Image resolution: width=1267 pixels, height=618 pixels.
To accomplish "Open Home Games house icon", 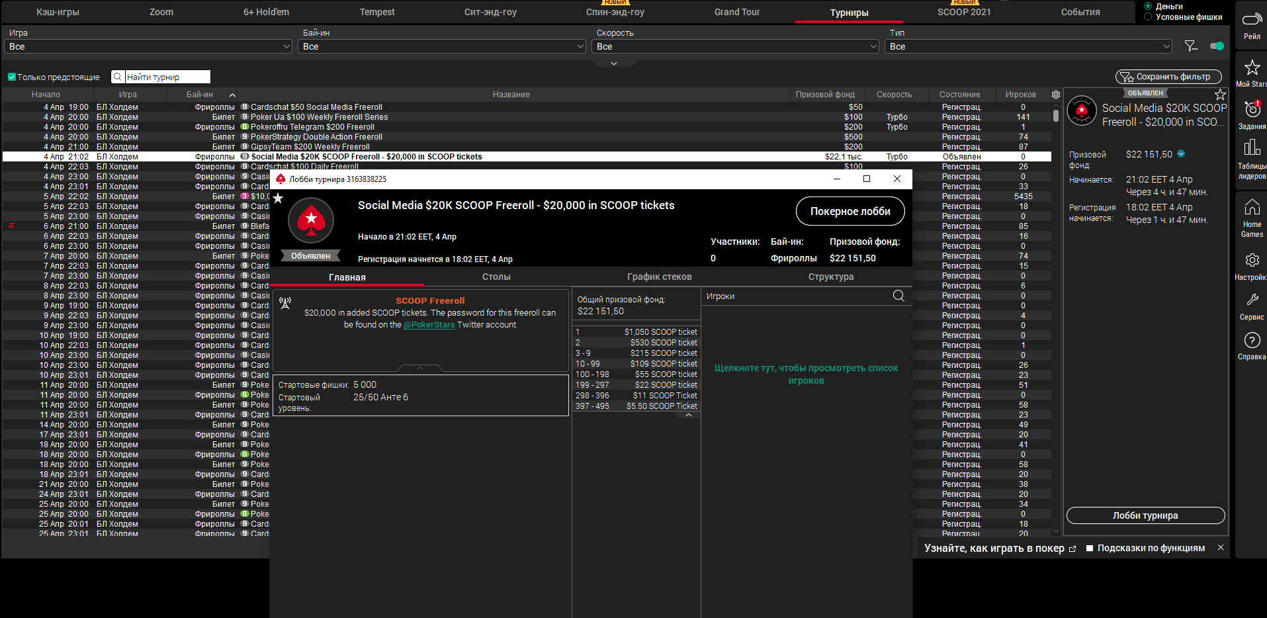I will point(1252,207).
